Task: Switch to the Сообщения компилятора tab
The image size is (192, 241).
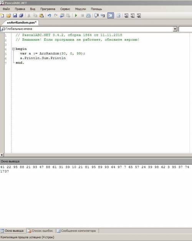Action: pyautogui.click(x=76, y=231)
